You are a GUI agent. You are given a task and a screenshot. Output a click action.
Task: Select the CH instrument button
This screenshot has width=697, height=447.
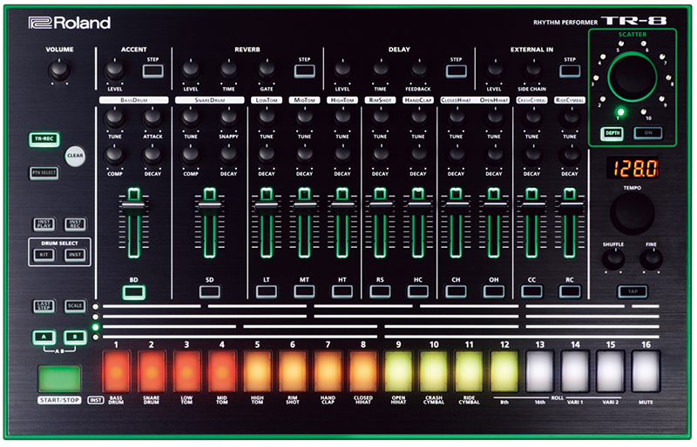coord(456,292)
